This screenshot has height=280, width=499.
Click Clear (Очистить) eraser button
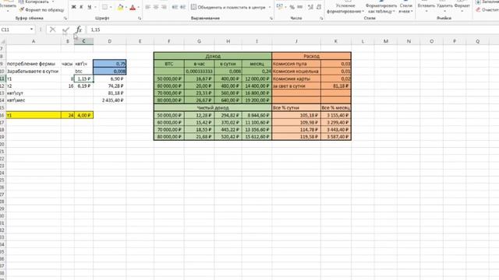point(487,10)
